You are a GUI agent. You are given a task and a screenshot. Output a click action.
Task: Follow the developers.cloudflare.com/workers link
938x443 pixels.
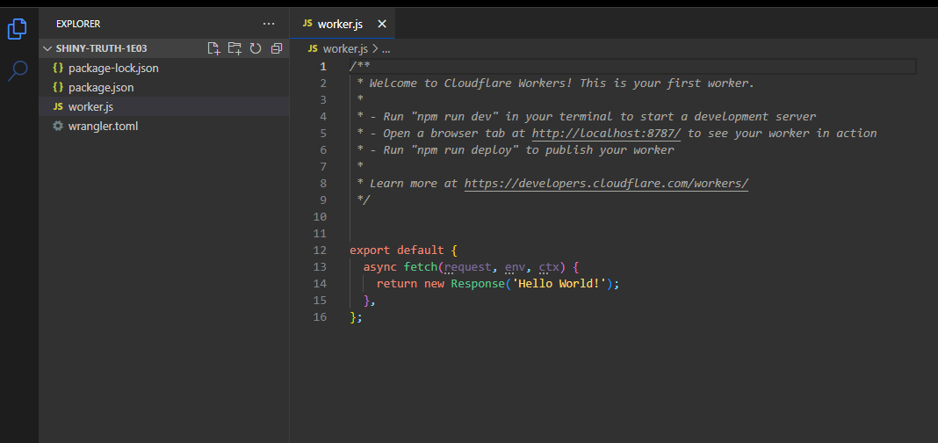(x=607, y=183)
